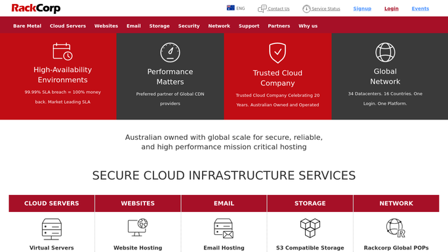Expand the Bare Metal menu
The height and width of the screenshot is (252, 448).
pos(27,26)
